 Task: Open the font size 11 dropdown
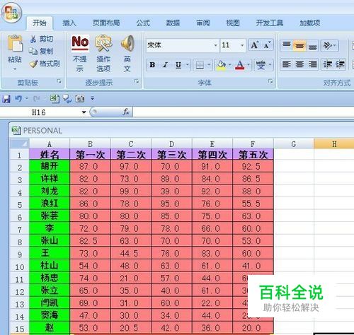(x=242, y=45)
